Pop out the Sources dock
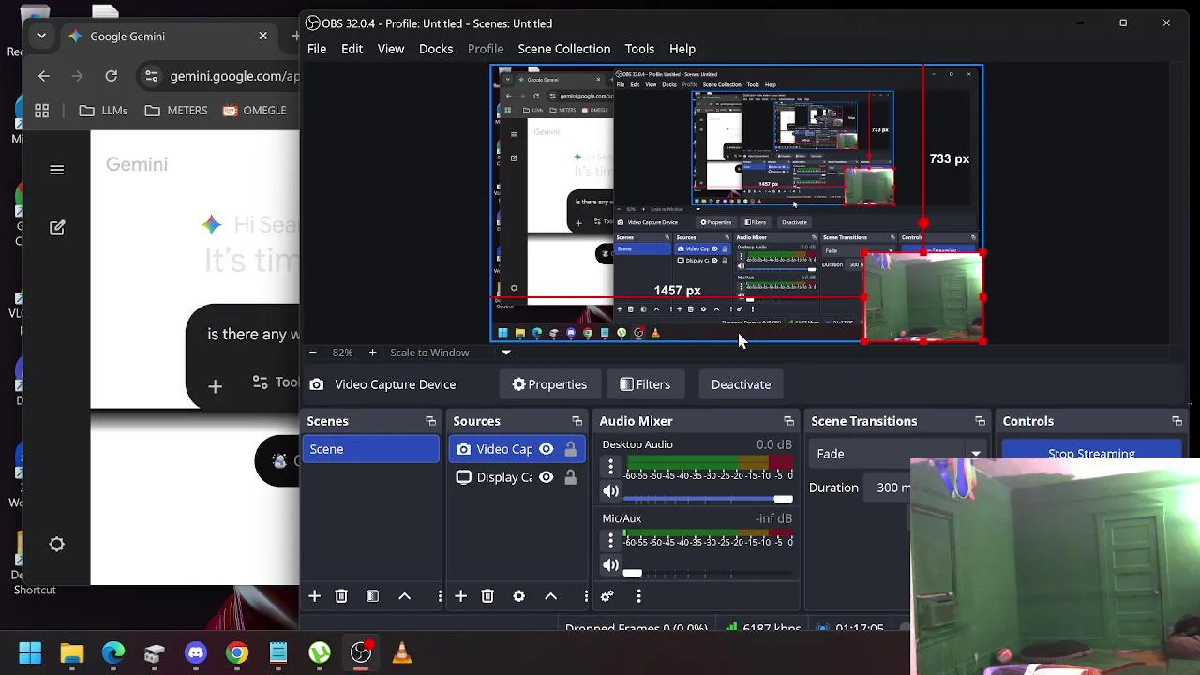The image size is (1200, 675). tap(577, 421)
